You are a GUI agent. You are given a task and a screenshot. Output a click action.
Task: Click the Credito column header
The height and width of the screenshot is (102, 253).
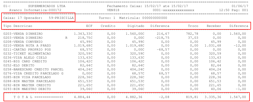click(x=108, y=26)
